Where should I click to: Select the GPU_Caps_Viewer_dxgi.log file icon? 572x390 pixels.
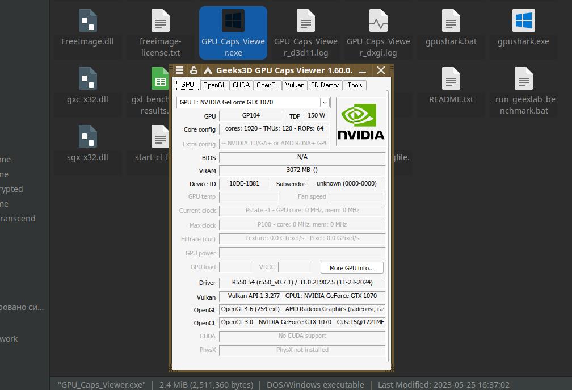378,20
